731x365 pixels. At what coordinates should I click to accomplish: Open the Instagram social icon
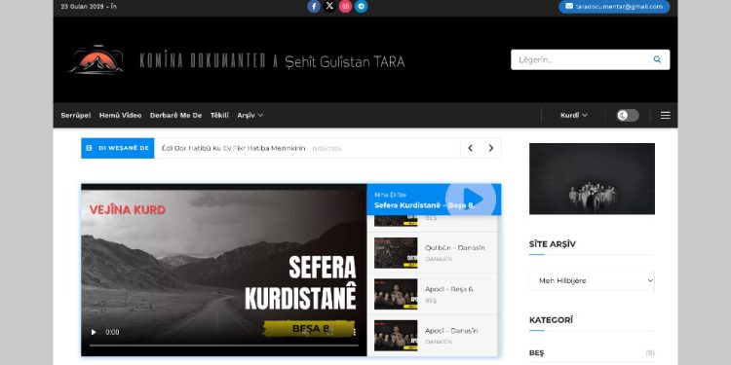(x=345, y=7)
